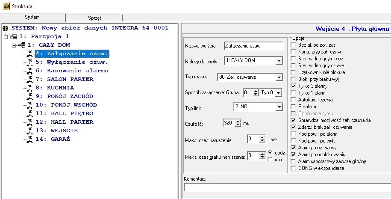This screenshot has width=391, height=199.
Task: Click NO contact icon beside Załączanie czuw.
Action: click(30, 53)
